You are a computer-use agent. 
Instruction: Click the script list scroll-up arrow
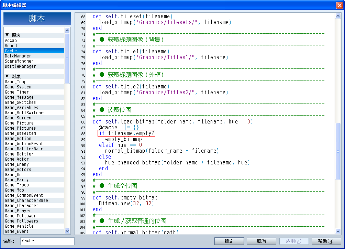67,30
